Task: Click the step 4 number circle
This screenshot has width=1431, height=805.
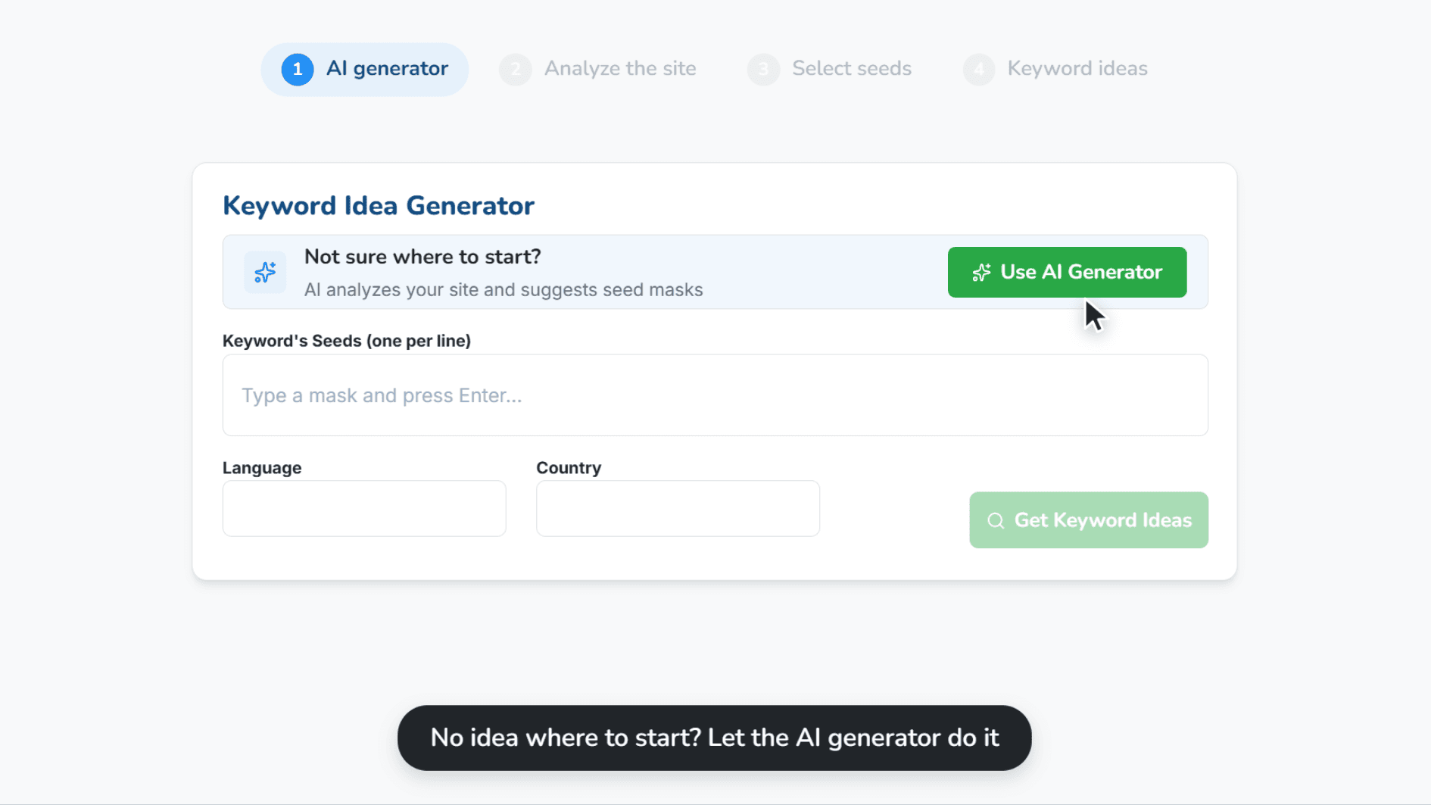Action: click(979, 70)
